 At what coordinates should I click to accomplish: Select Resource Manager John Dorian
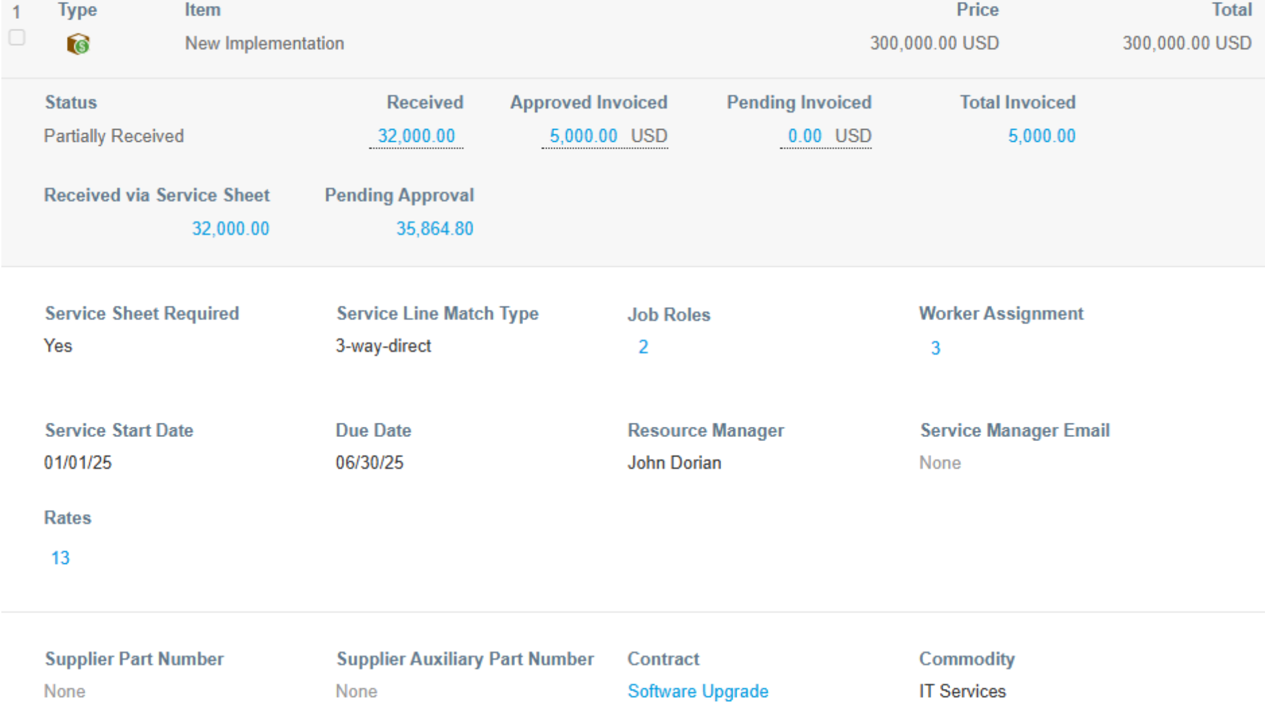point(674,463)
